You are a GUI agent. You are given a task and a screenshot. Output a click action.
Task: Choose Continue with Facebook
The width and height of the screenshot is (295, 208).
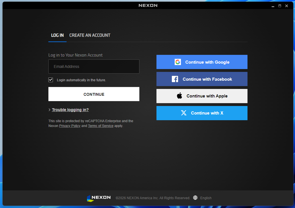(x=202, y=79)
